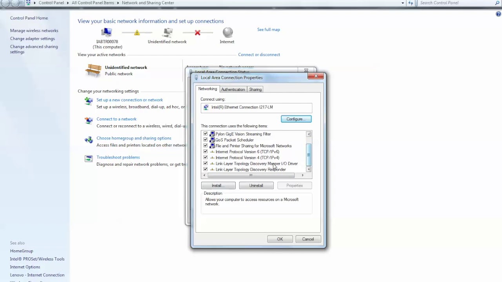Click the Pylon GigE Vision Streaming Filter icon

pyautogui.click(x=212, y=134)
